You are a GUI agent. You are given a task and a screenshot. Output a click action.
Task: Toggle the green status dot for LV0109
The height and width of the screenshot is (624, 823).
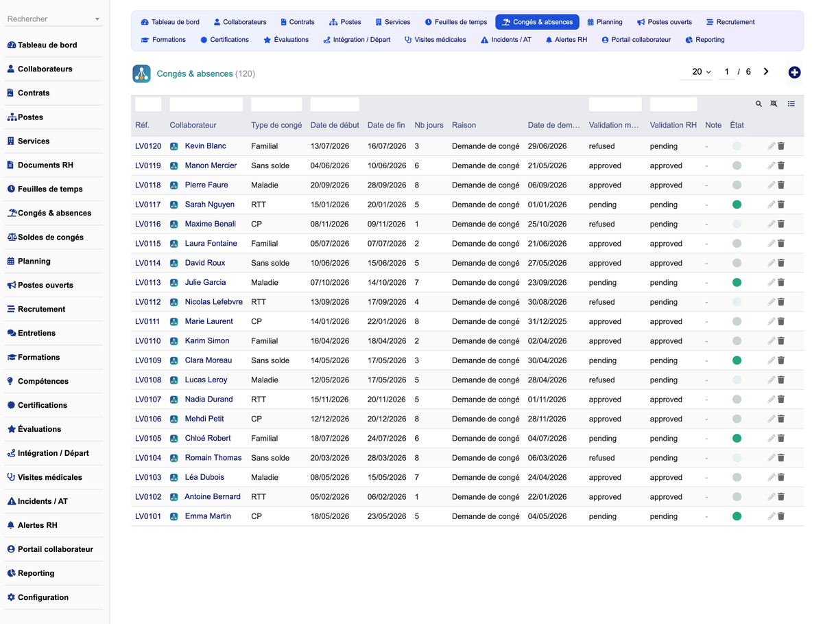(737, 360)
